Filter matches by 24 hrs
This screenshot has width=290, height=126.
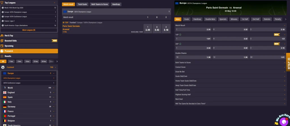click(44, 61)
